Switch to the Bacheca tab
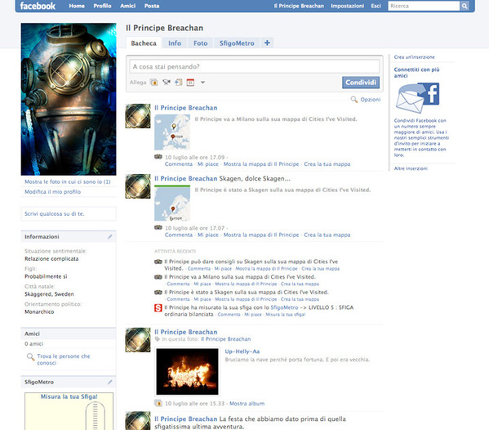489x430 pixels. pyautogui.click(x=144, y=43)
